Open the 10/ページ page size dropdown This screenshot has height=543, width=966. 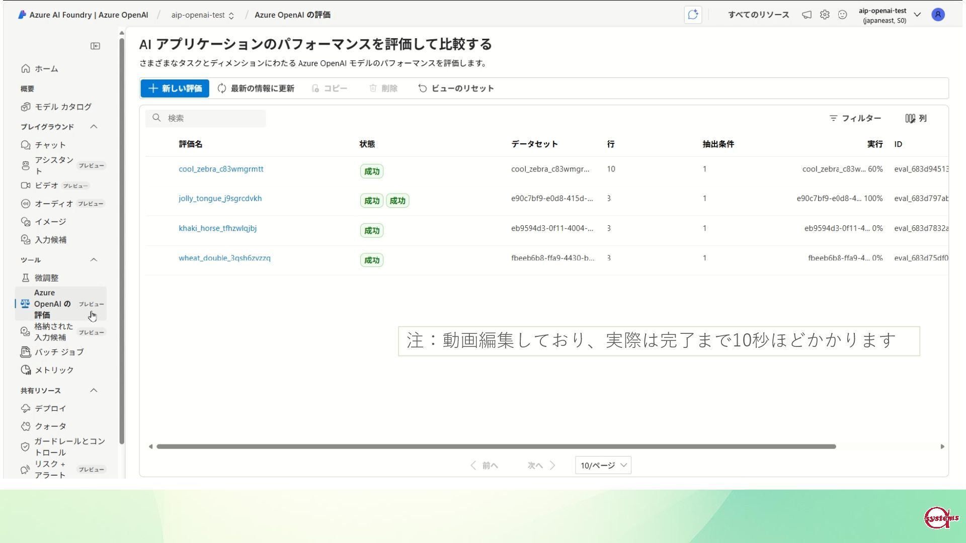[x=603, y=465]
